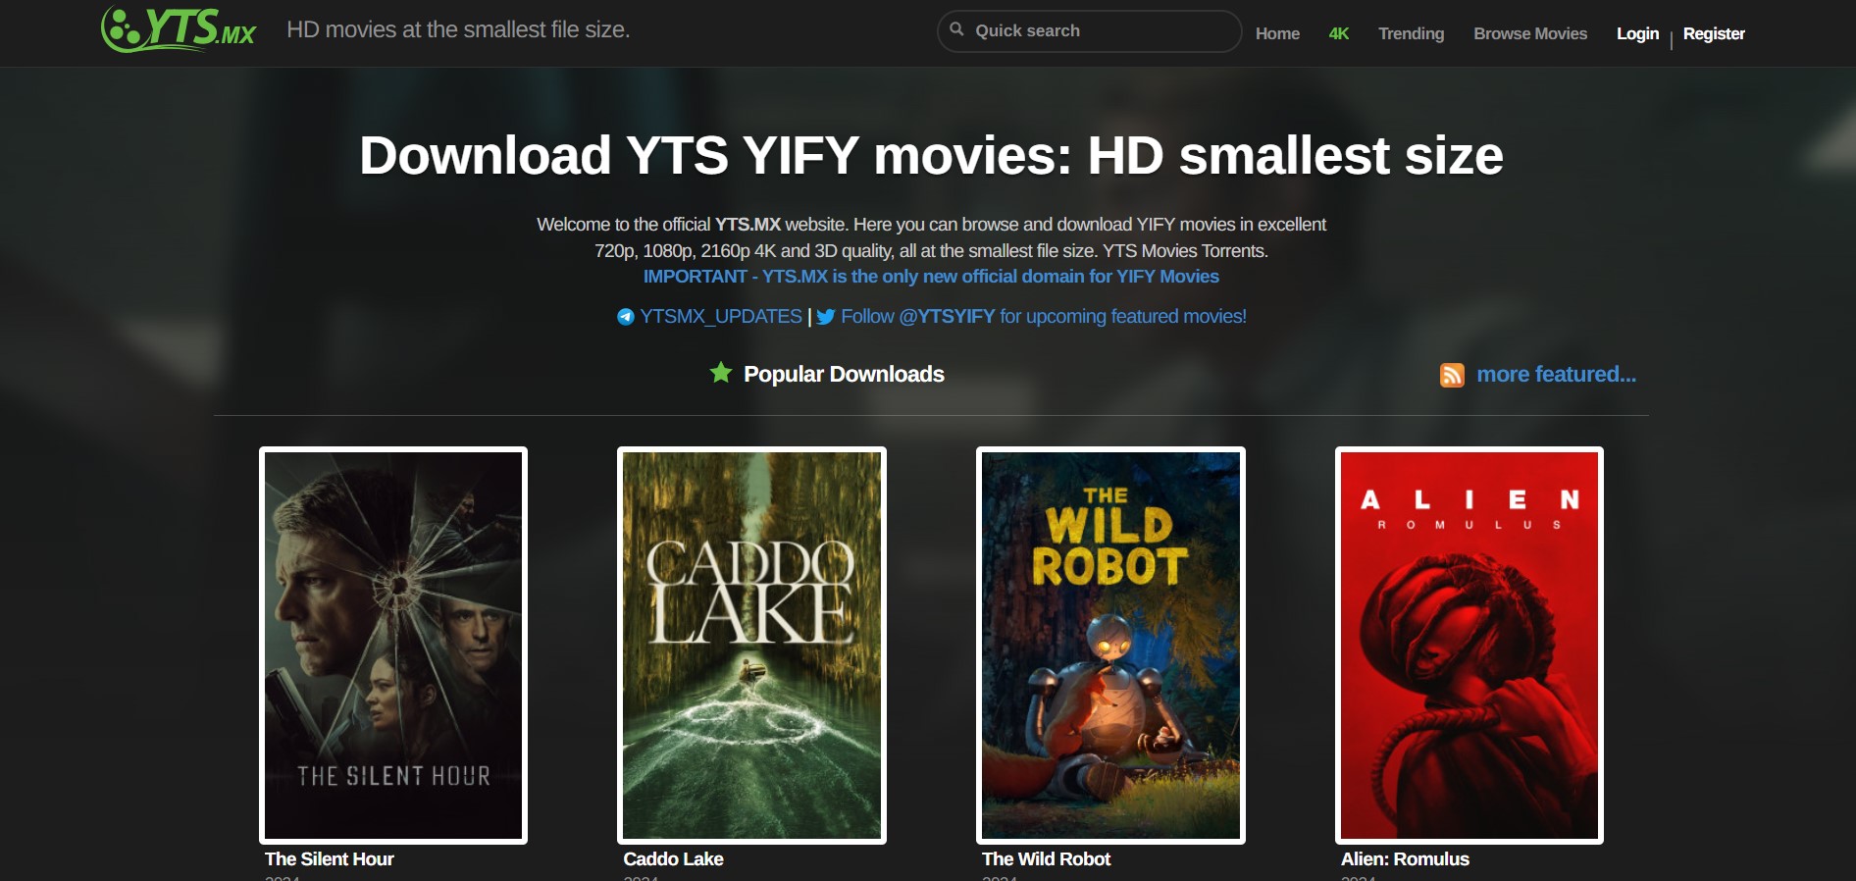Click the Twitter bird icon

click(826, 317)
